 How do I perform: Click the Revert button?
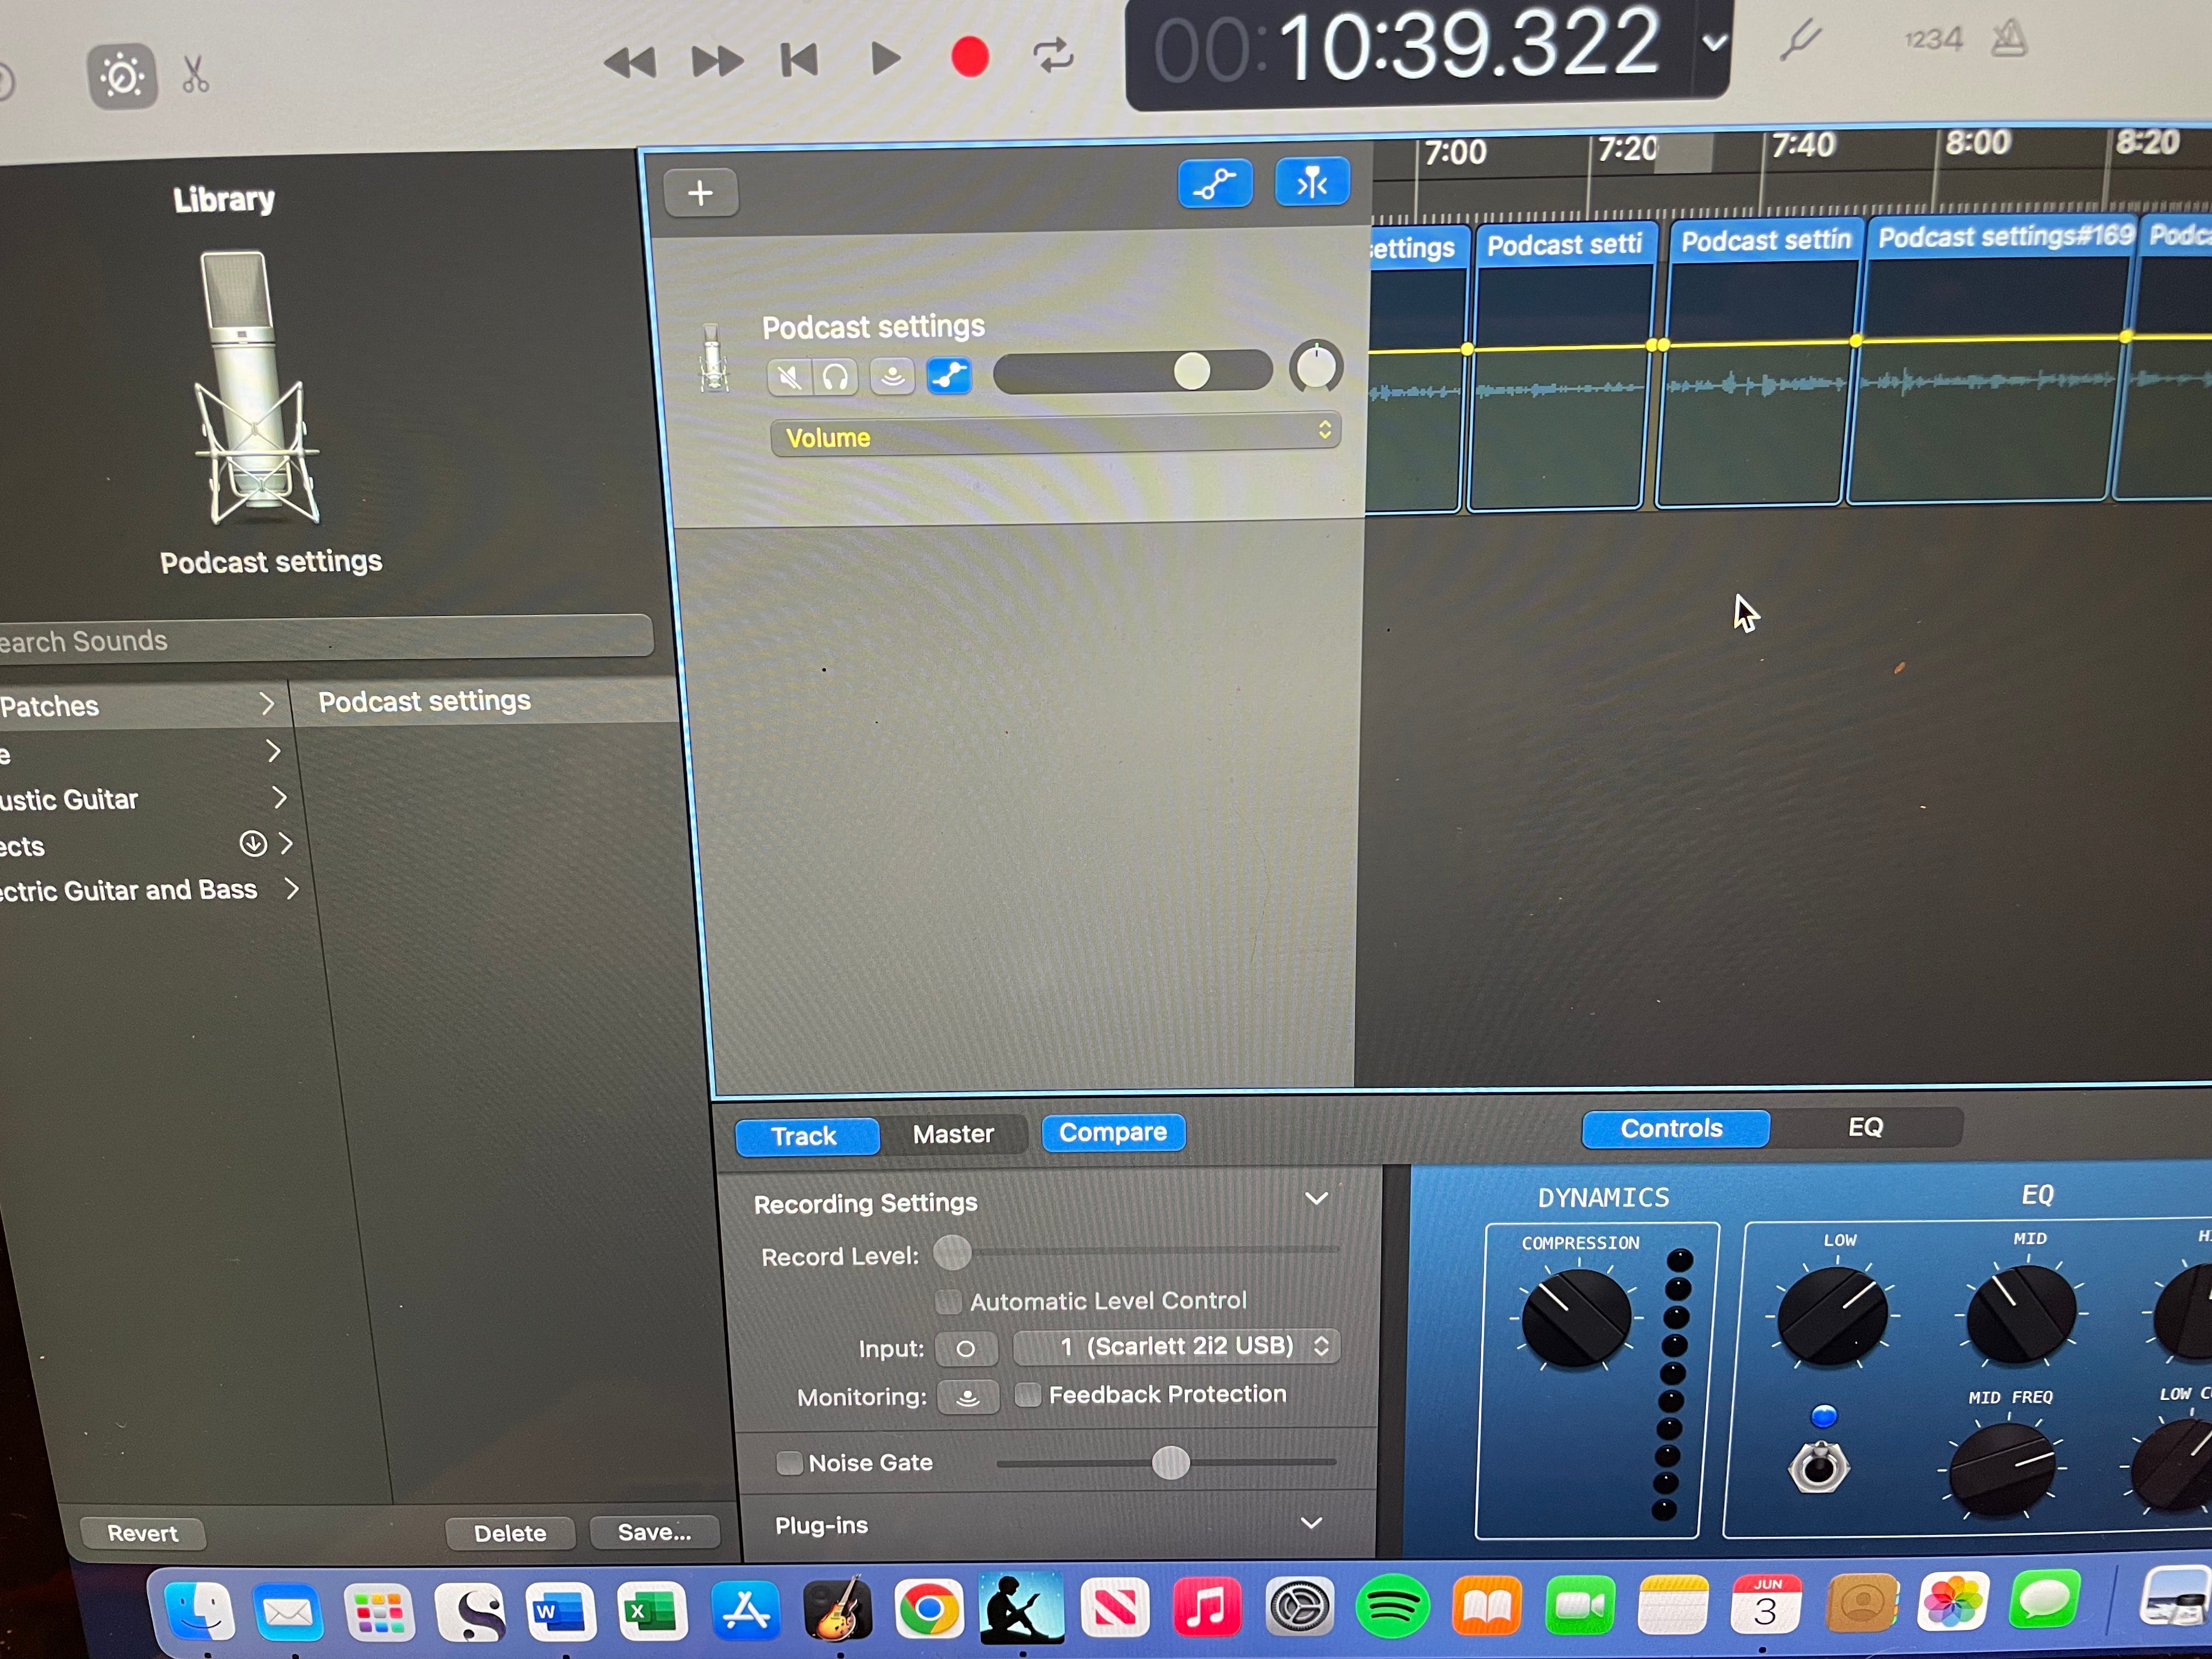(142, 1533)
